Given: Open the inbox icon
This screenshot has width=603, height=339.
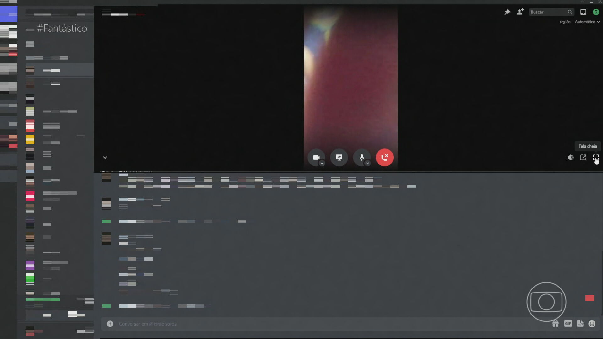Looking at the screenshot, I should tap(583, 12).
